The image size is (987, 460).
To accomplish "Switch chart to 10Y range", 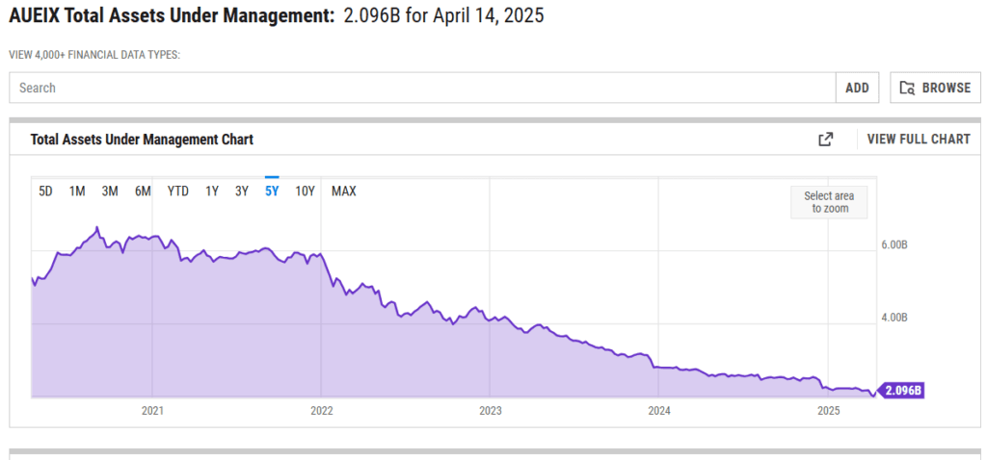I will [305, 191].
